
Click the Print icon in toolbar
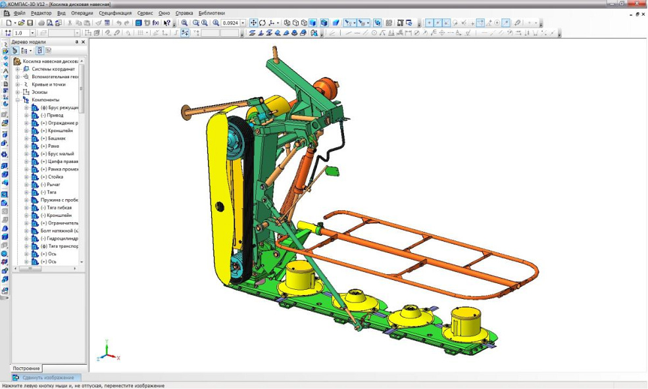[x=41, y=23]
